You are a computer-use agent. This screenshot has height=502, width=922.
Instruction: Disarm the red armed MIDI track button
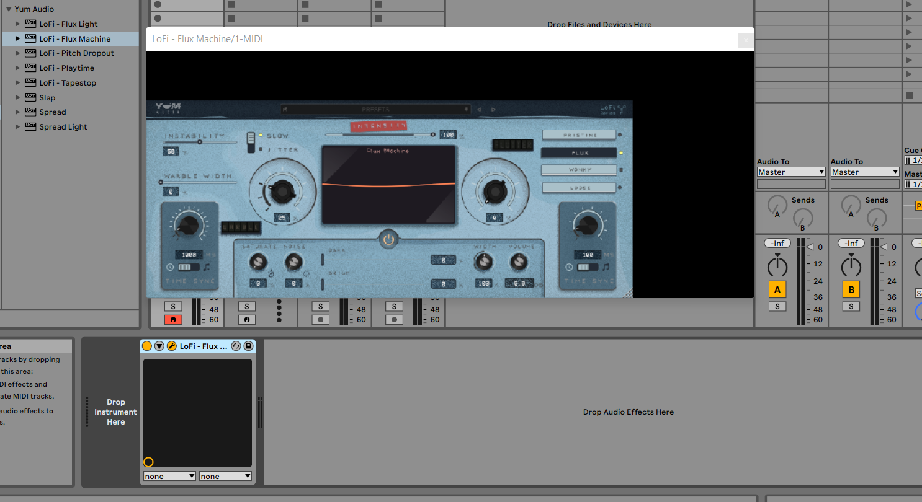pyautogui.click(x=173, y=320)
